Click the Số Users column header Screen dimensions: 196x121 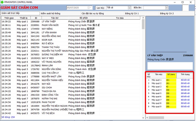click(171, 75)
